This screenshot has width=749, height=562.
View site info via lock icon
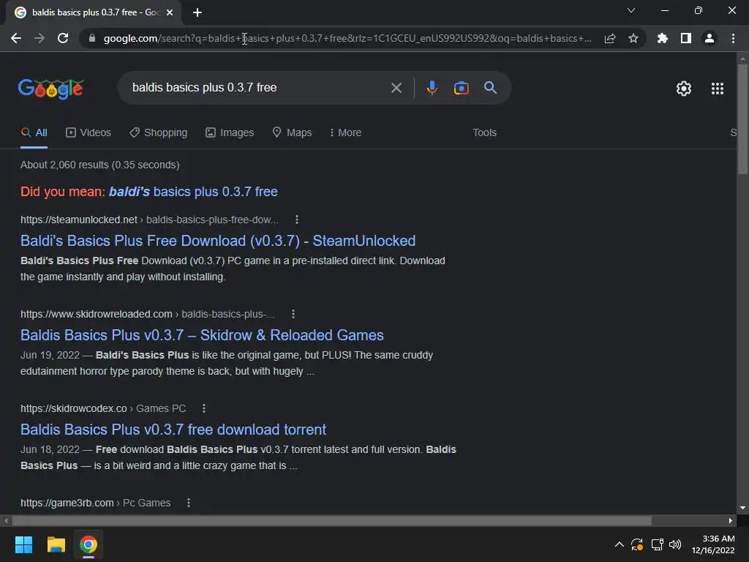click(x=92, y=38)
